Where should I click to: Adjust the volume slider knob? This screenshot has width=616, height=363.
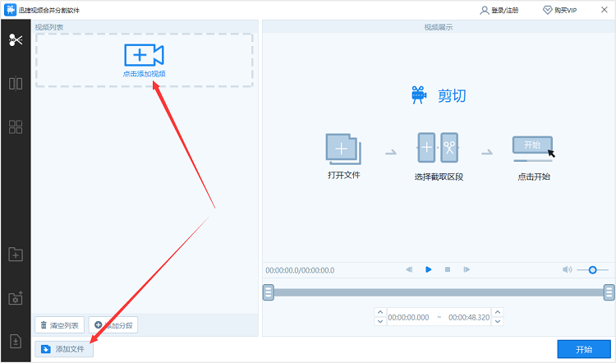click(x=592, y=270)
